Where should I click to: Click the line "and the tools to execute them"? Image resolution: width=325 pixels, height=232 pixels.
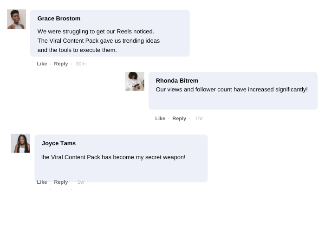coord(77,50)
